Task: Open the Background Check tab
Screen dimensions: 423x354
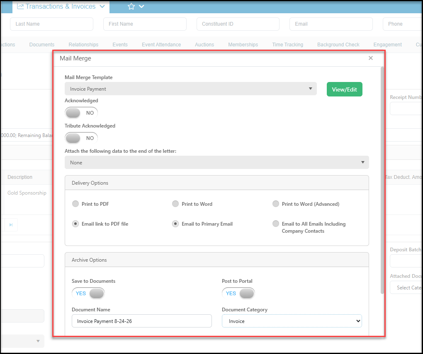Action: 338,45
